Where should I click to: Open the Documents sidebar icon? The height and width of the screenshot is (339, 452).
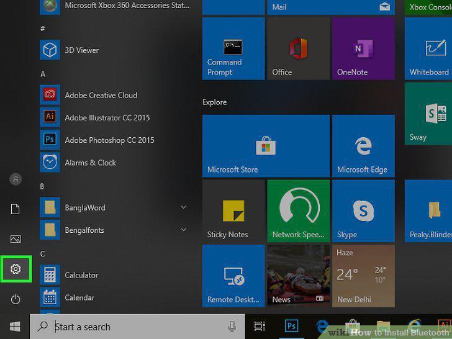[x=16, y=209]
